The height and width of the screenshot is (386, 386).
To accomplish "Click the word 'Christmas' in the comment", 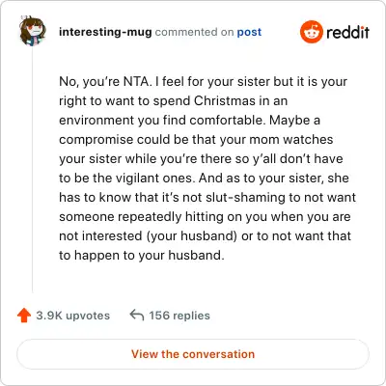I will (225, 100).
